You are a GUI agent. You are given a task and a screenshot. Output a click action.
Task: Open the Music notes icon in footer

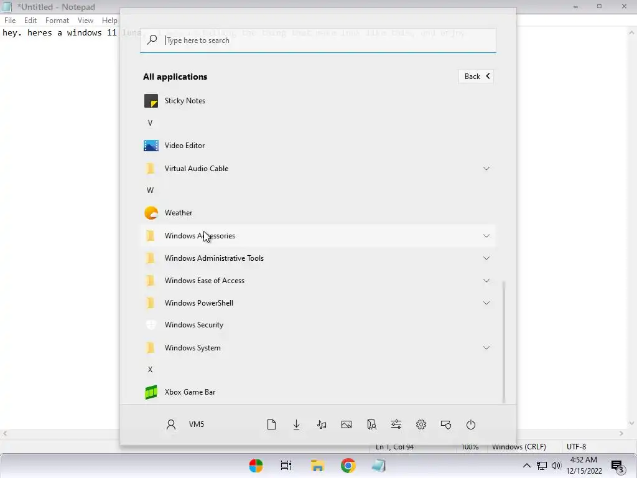322,424
